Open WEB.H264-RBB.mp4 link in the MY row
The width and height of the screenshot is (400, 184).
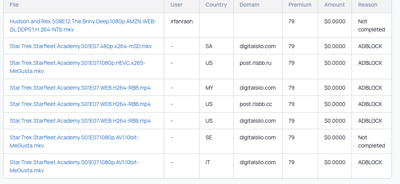click(80, 88)
